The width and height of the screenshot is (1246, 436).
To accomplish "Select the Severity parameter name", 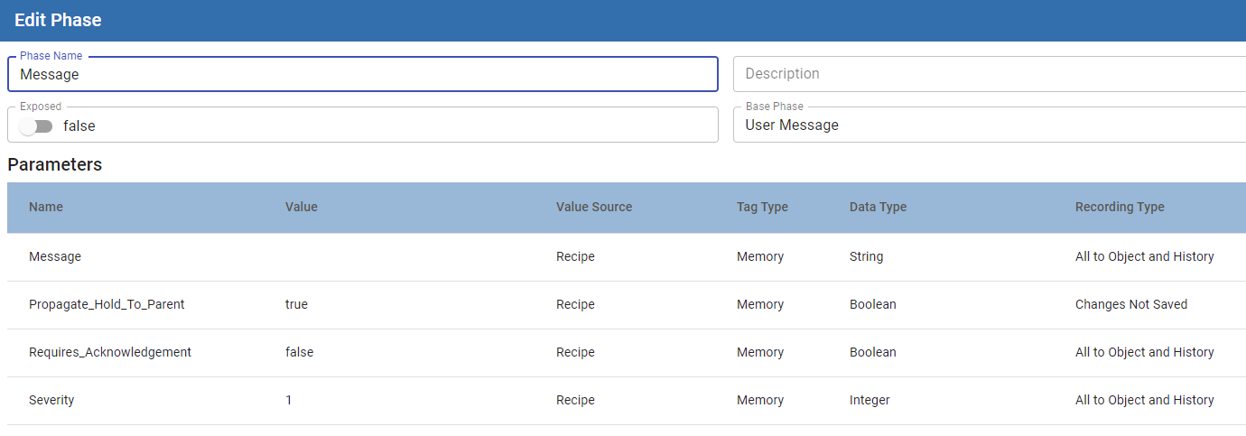I will point(51,400).
